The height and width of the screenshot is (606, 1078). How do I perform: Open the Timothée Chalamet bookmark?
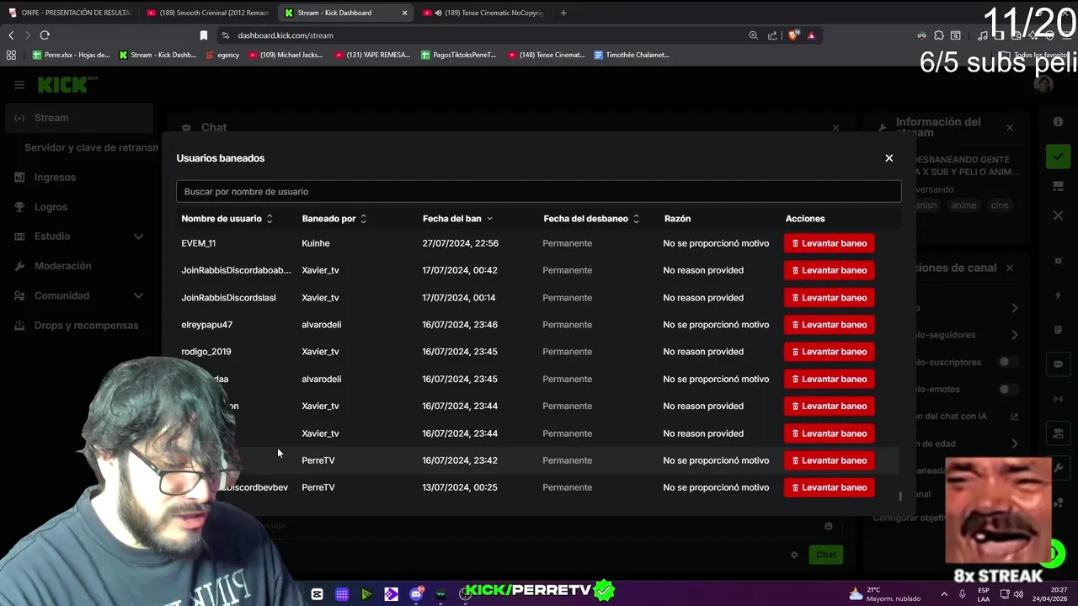click(x=632, y=55)
